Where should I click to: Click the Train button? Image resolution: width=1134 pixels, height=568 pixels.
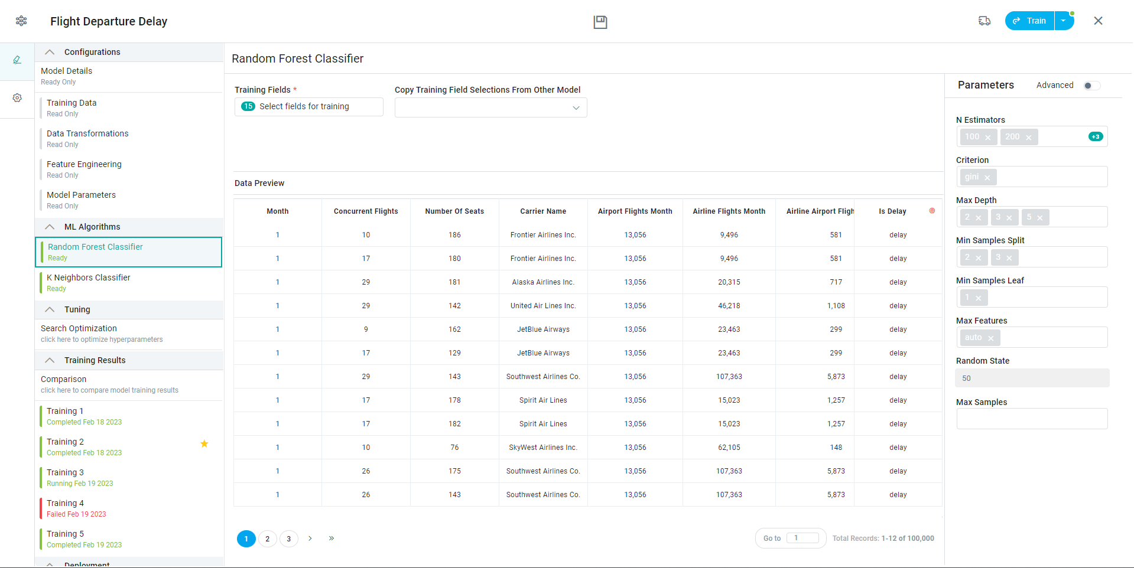tap(1029, 21)
